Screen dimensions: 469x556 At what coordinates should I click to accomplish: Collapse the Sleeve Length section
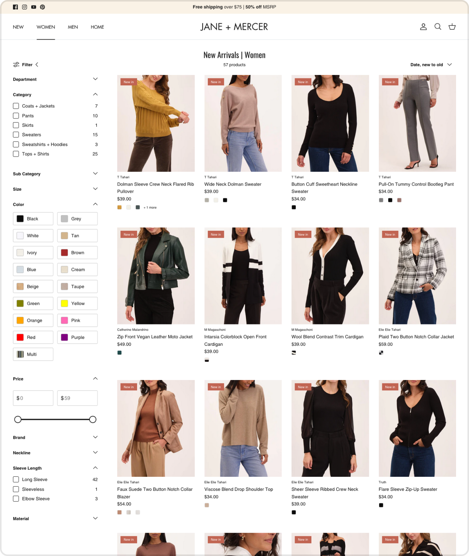(55, 468)
